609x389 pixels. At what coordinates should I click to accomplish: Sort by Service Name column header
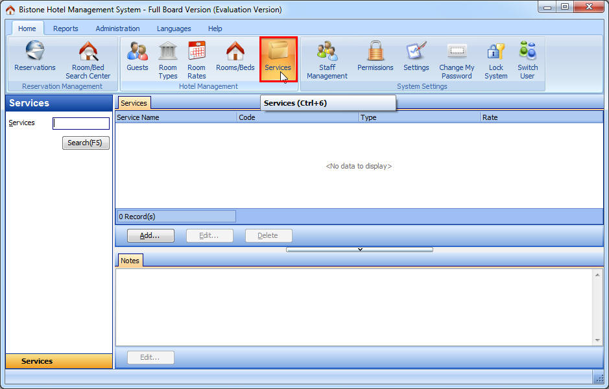pyautogui.click(x=176, y=117)
